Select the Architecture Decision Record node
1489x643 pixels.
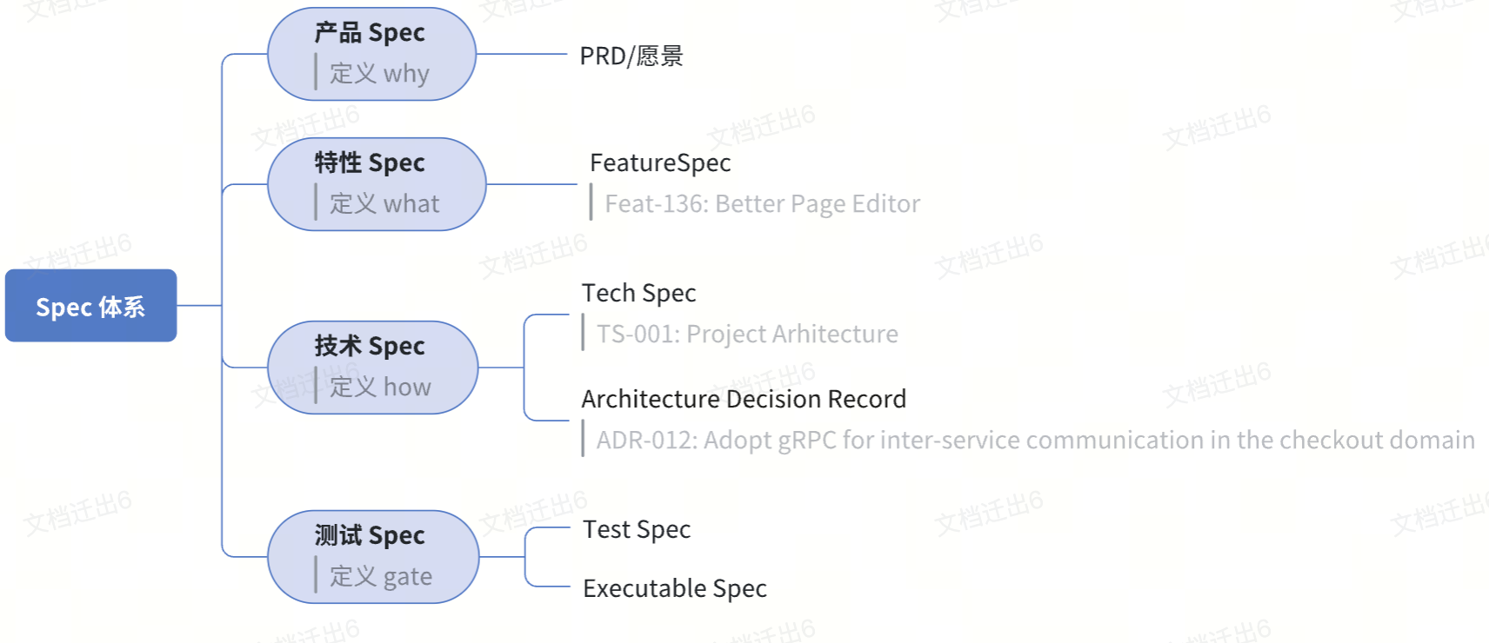pos(744,399)
